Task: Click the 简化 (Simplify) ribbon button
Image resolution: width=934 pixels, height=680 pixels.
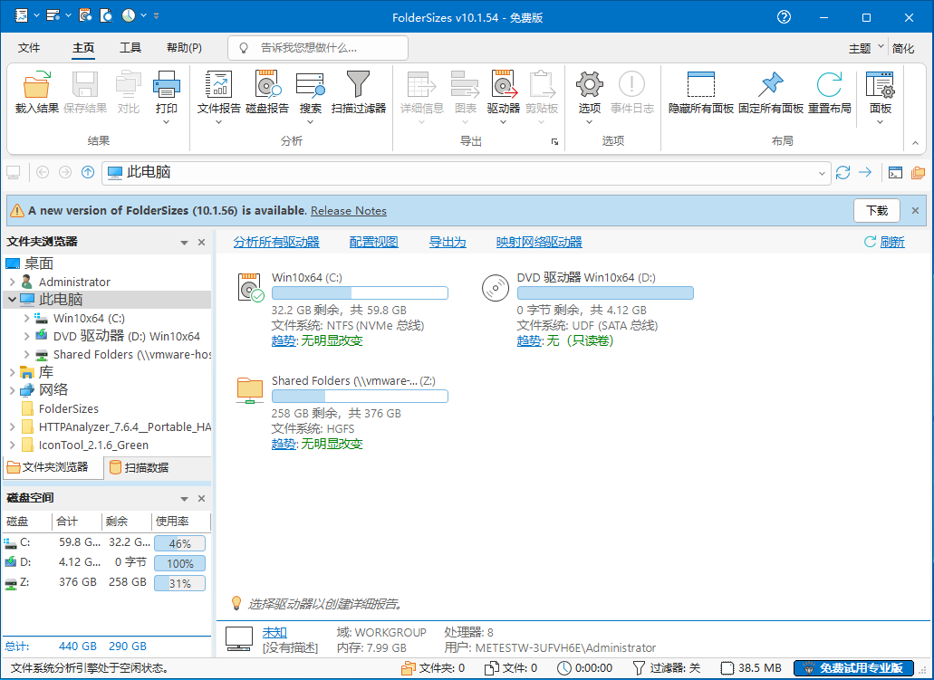Action: click(903, 48)
